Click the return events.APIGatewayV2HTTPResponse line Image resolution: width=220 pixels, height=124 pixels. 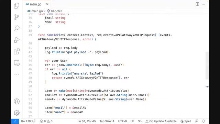[x=90, y=78]
